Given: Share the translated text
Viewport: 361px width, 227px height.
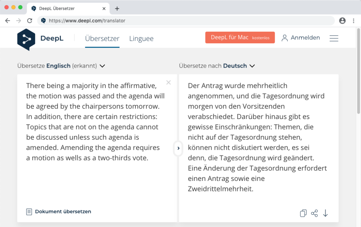Looking at the screenshot, I should 314,213.
